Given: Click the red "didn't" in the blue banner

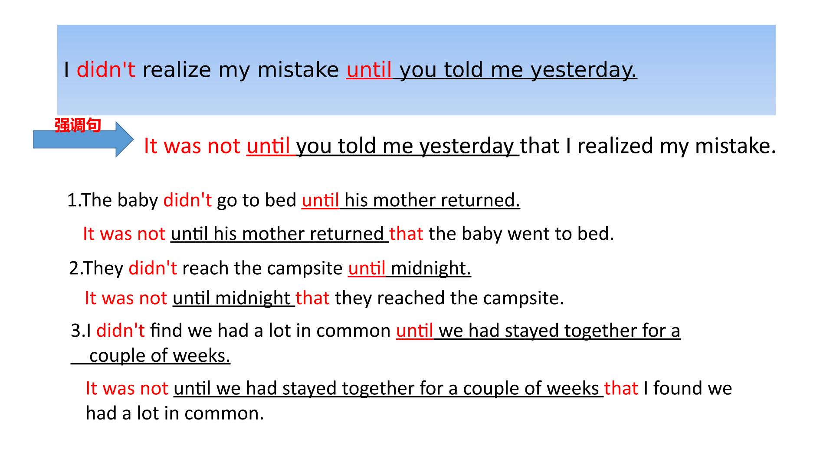Looking at the screenshot, I should pos(106,70).
